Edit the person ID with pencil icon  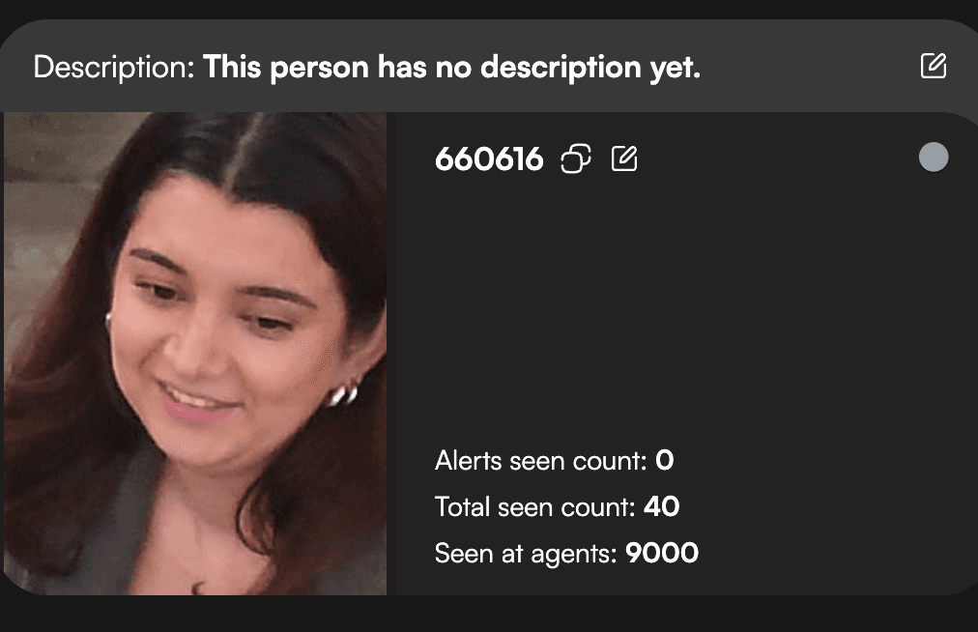pyautogui.click(x=623, y=158)
